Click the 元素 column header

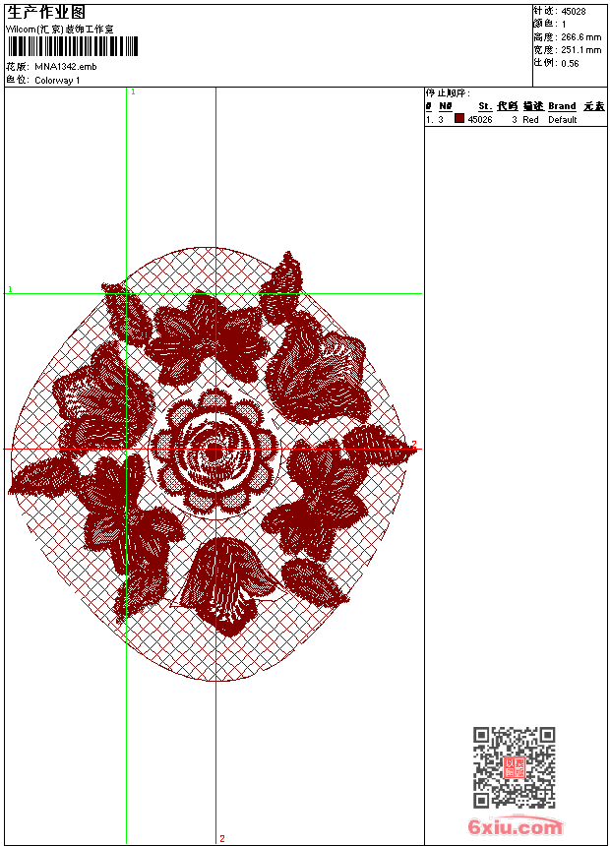(593, 106)
